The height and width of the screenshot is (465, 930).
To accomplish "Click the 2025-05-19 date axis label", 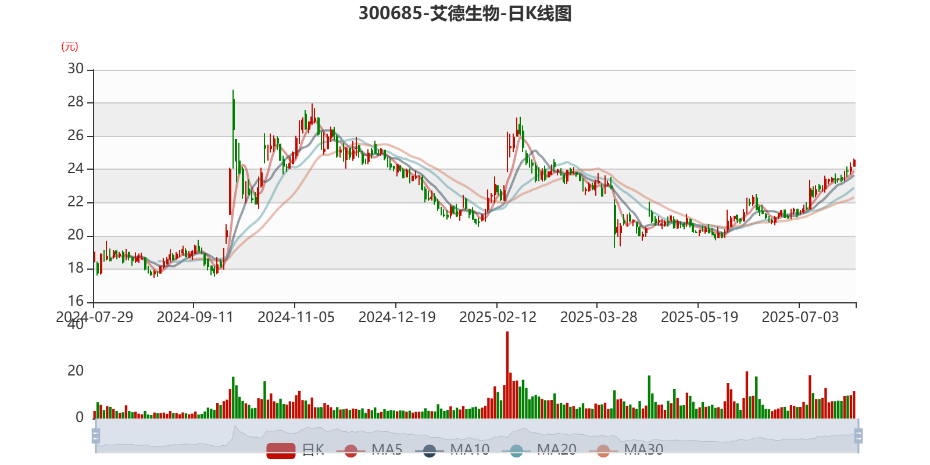I will [x=699, y=317].
